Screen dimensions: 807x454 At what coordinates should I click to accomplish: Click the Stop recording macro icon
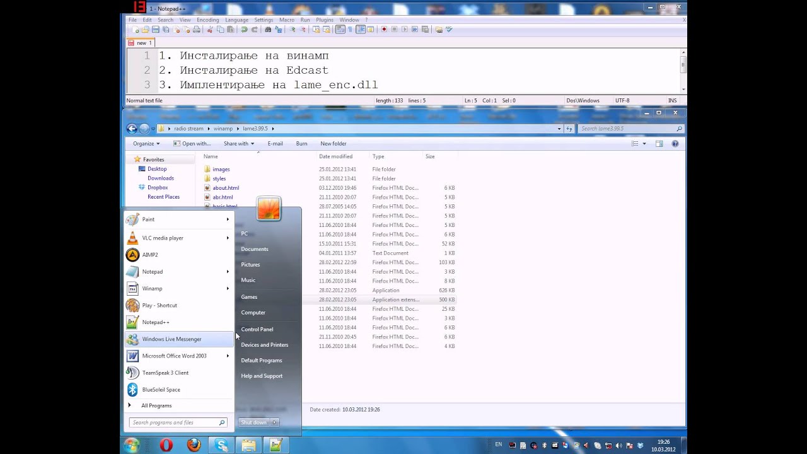[x=394, y=30]
